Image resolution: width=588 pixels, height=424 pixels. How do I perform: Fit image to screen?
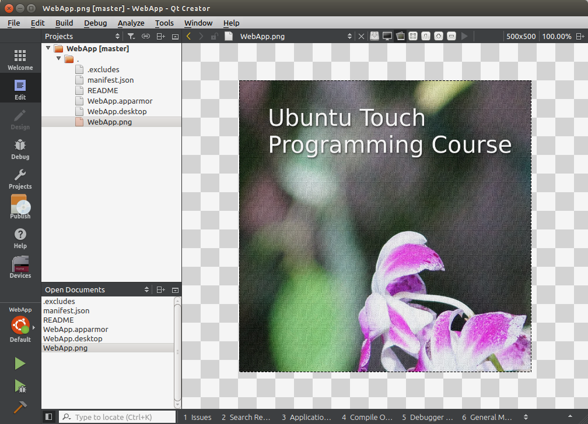coord(413,36)
